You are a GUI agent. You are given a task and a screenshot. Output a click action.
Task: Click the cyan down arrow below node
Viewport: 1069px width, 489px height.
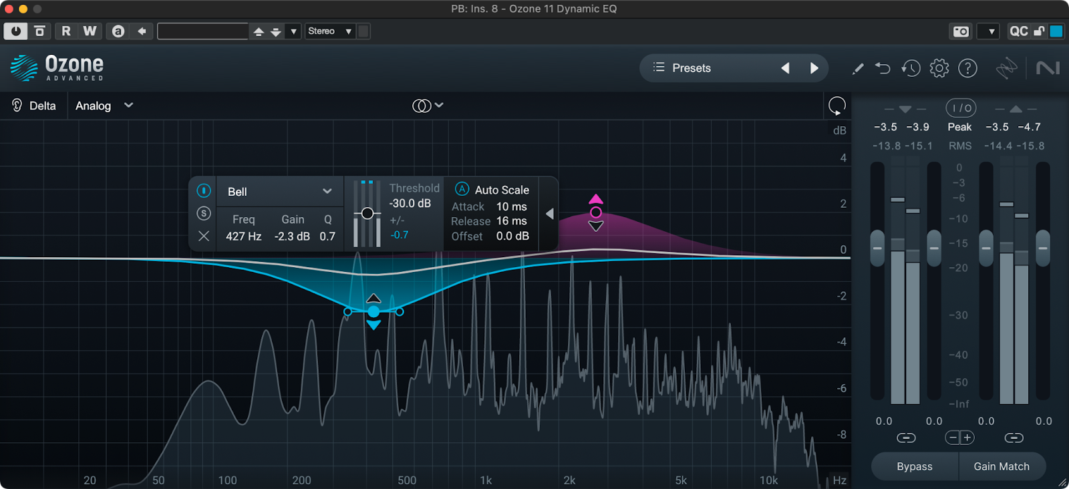(x=373, y=325)
